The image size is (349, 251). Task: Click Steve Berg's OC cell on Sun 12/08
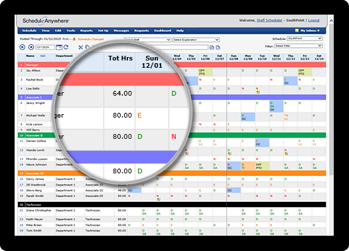(x=234, y=190)
